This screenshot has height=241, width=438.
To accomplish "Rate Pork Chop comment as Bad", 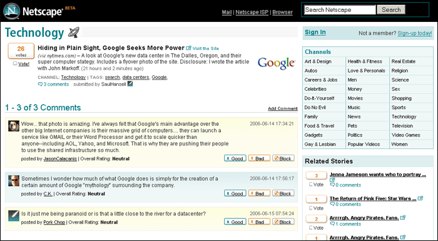I will coord(259,222).
